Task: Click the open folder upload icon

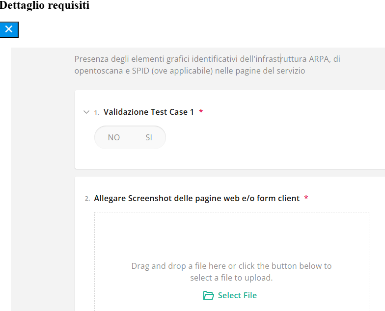Action: (x=209, y=295)
